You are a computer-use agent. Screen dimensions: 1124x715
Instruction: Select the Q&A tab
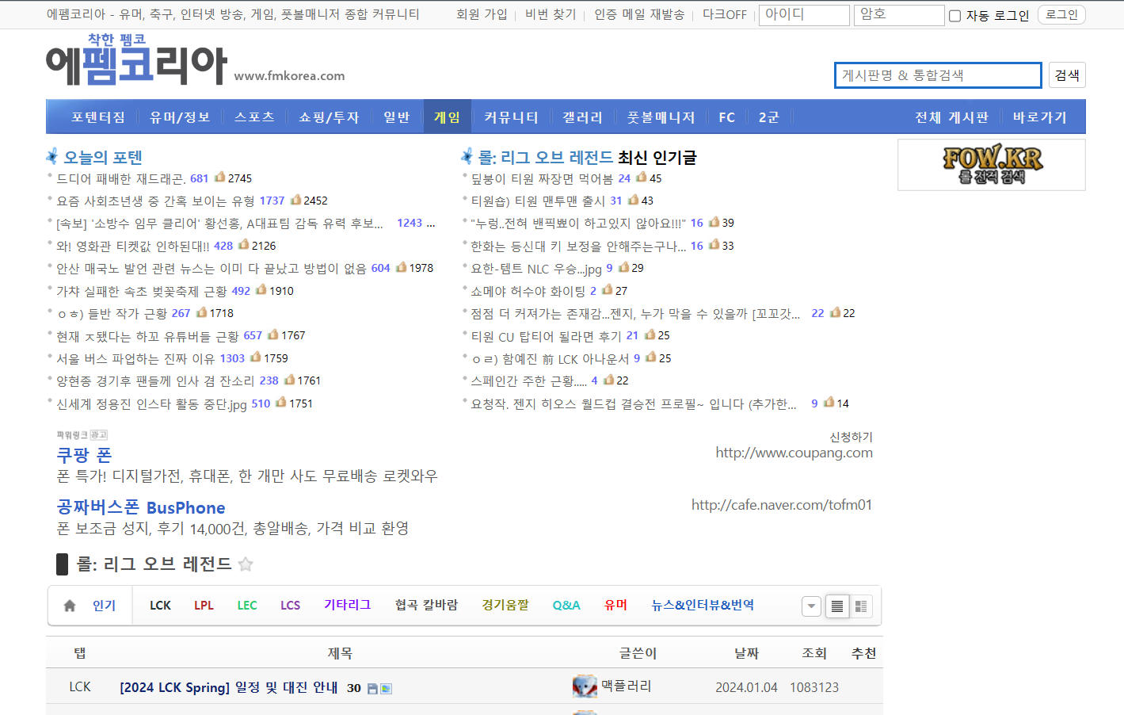click(566, 606)
